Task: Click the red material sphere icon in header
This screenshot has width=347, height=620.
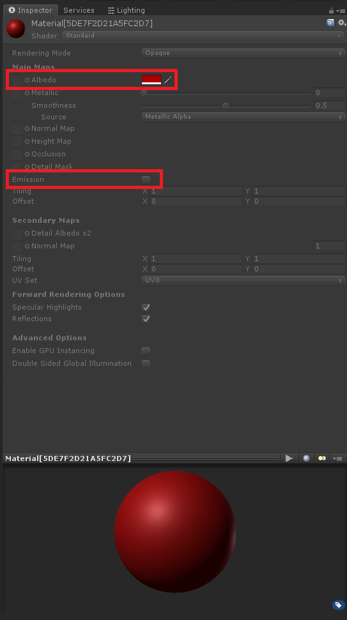Action: [x=16, y=29]
